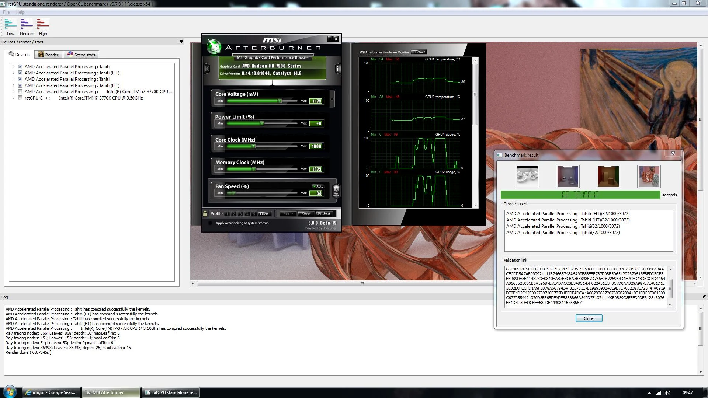Click the network signal tray icon
The image size is (708, 398).
pyautogui.click(x=658, y=393)
